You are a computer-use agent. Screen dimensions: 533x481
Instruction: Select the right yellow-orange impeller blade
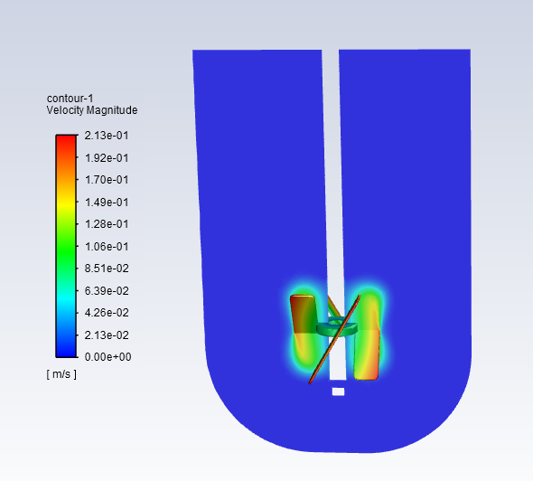pos(367,354)
